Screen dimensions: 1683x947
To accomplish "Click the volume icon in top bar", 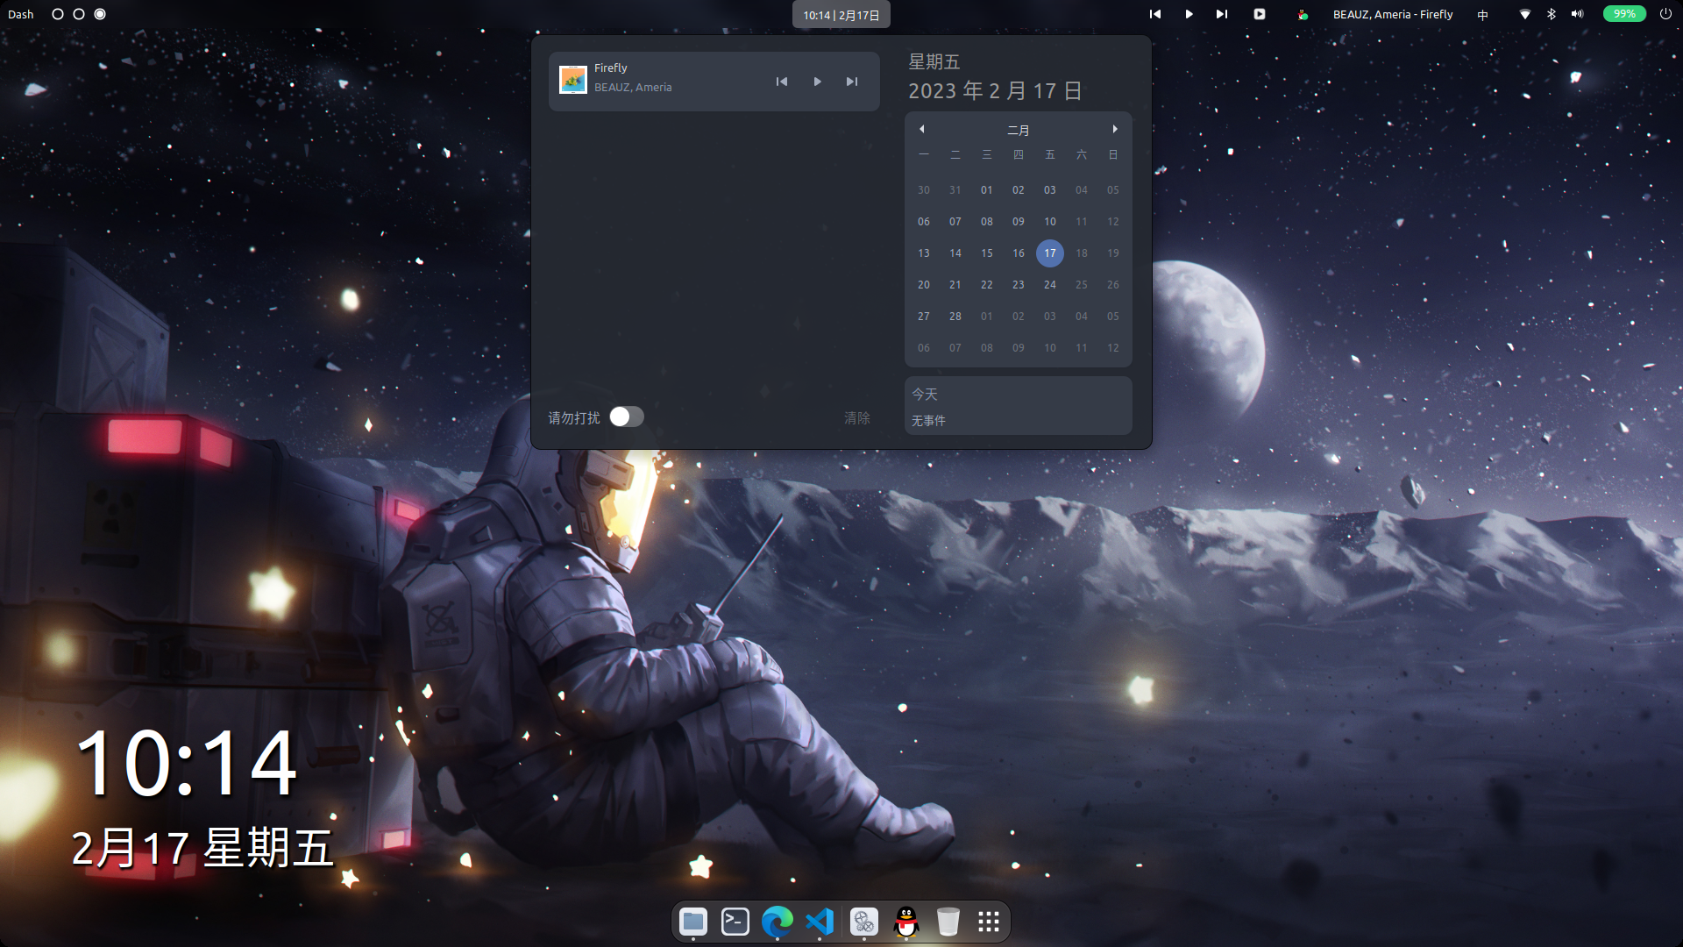I will (1578, 14).
